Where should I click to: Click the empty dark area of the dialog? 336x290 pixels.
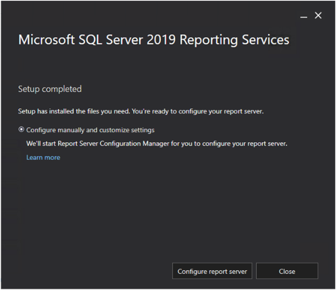[165, 213]
